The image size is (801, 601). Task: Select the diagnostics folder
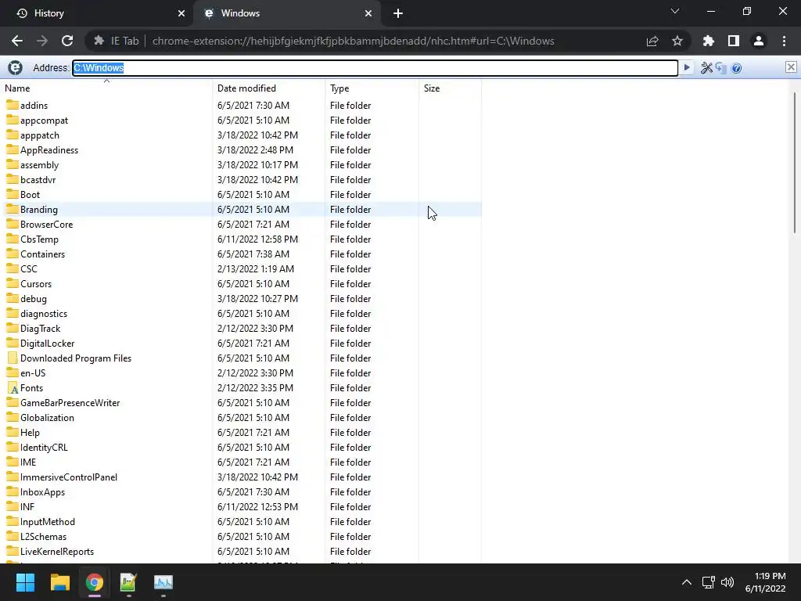point(44,314)
